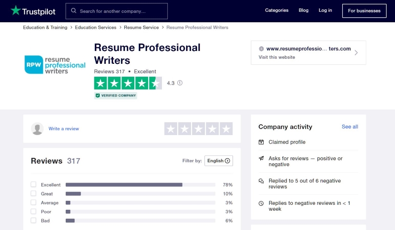The height and width of the screenshot is (230, 395).
Task: Click the 78% percentage value
Action: 228,185
